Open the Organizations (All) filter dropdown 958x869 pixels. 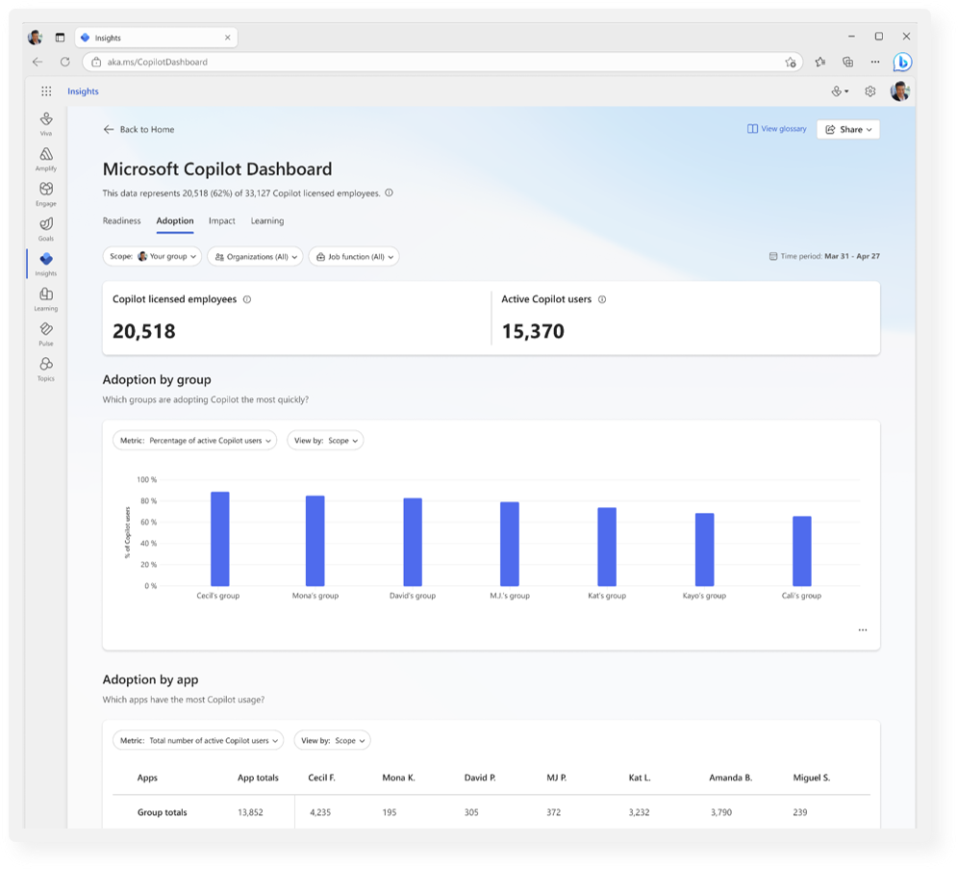[255, 257]
